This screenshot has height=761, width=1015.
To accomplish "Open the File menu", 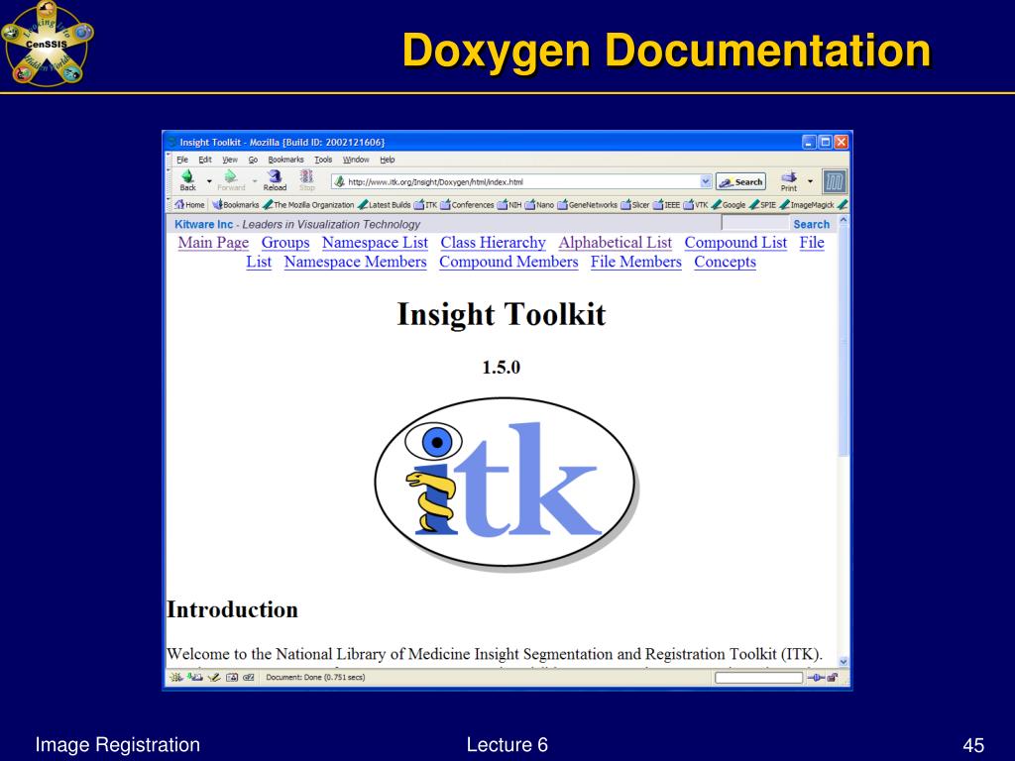I will point(182,160).
